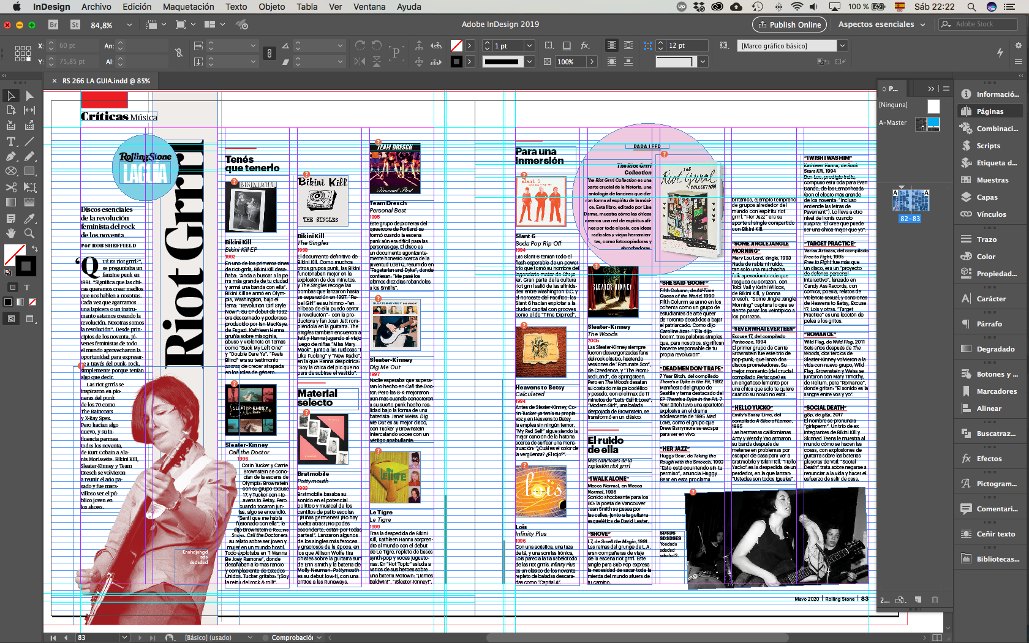The height and width of the screenshot is (643, 1029).
Task: Select the Direct Selection tool
Action: pyautogui.click(x=29, y=96)
